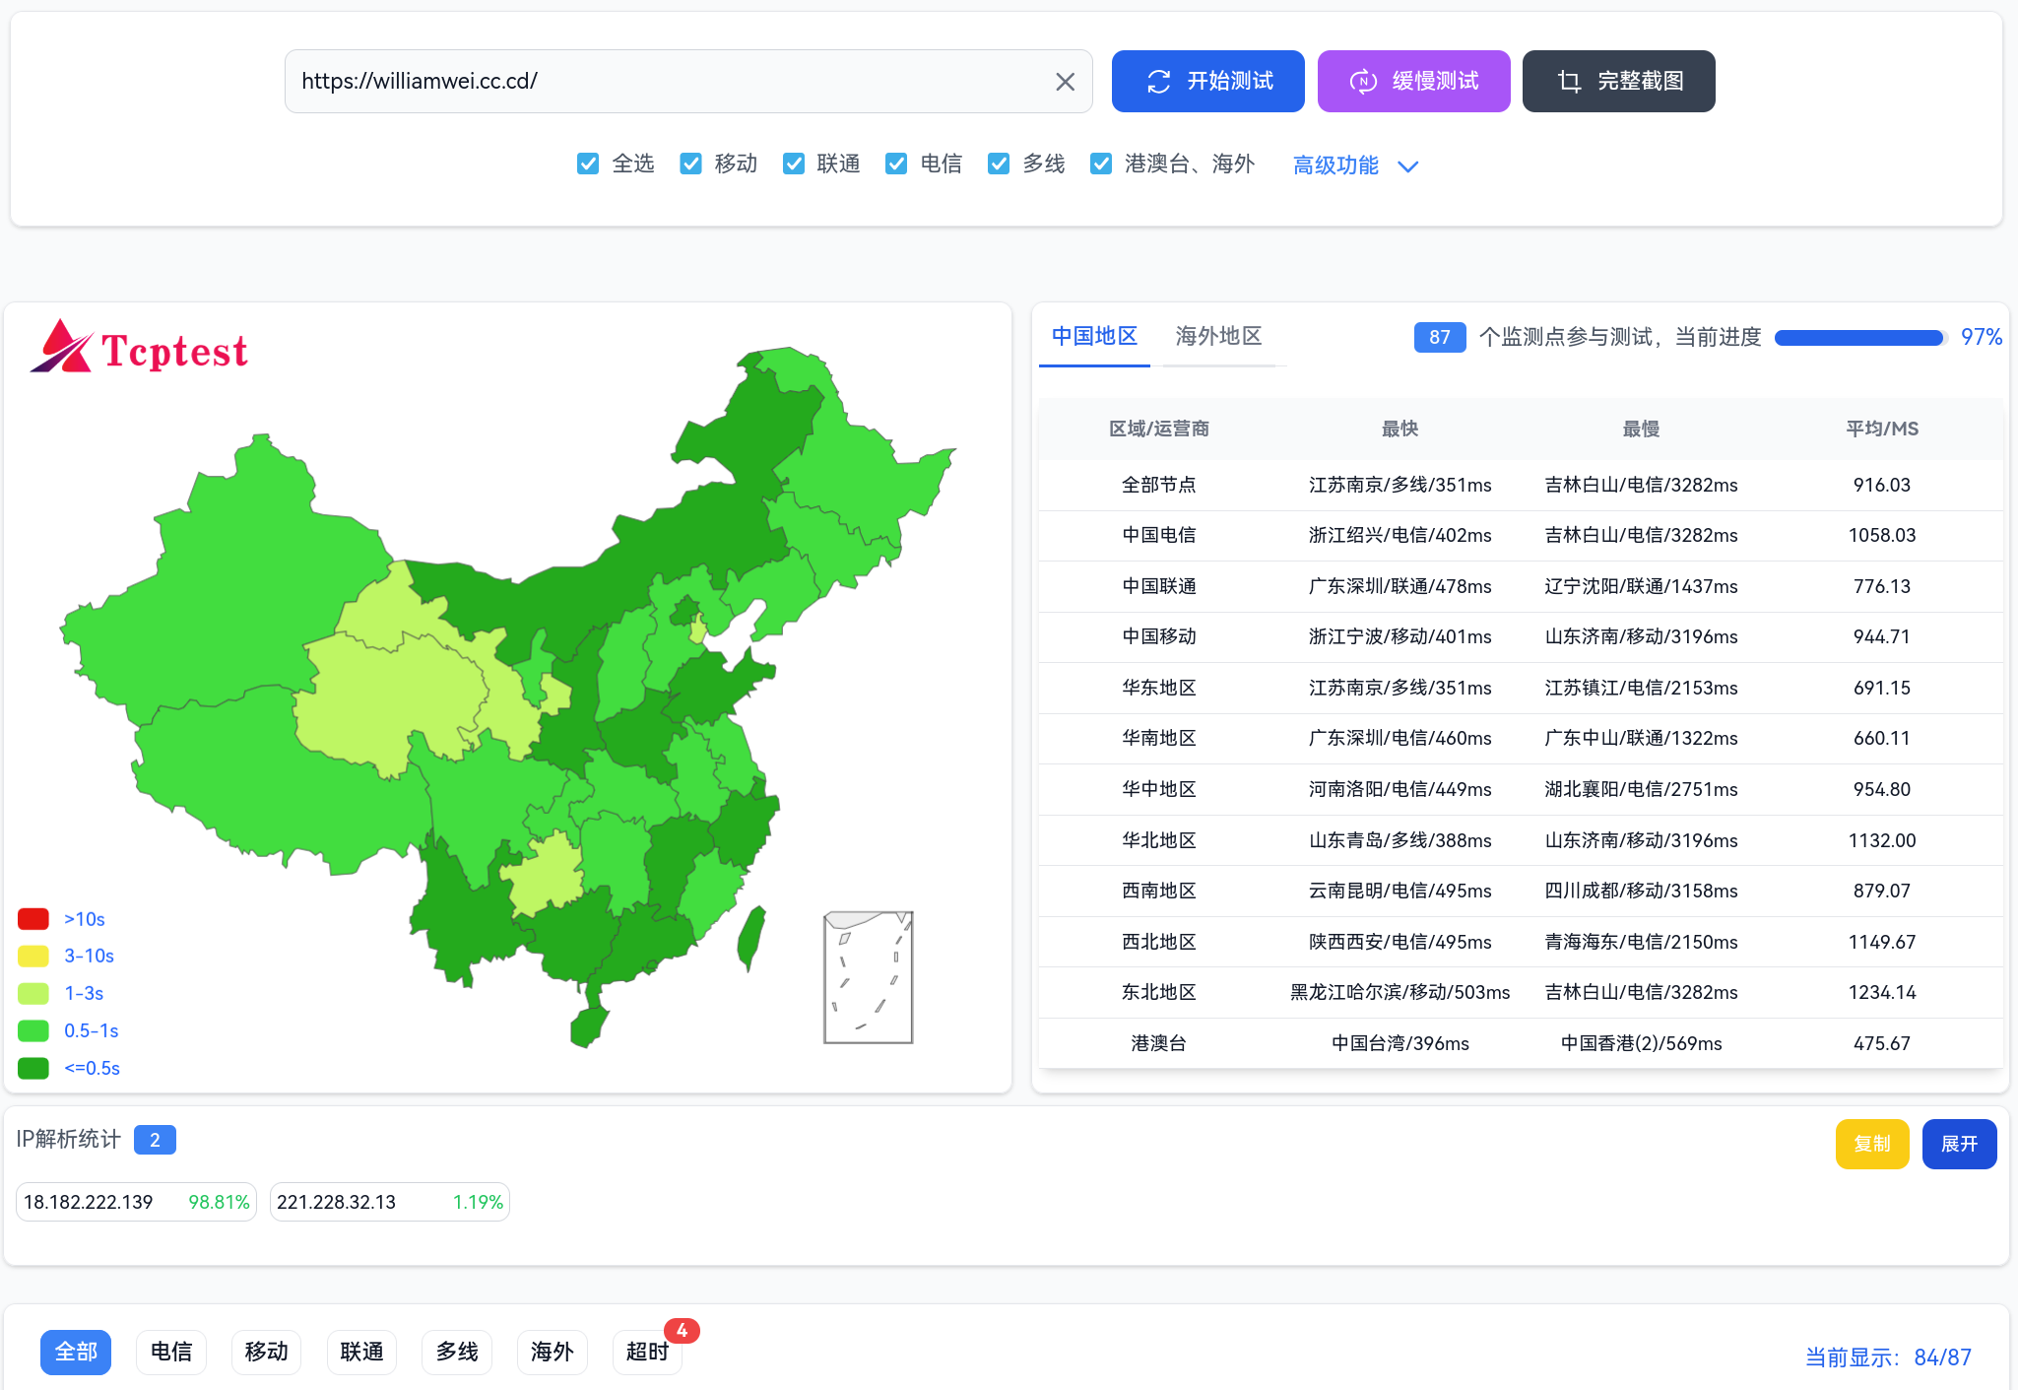The image size is (2018, 1390).
Task: Disable the 电信 checkbox
Action: (x=896, y=164)
